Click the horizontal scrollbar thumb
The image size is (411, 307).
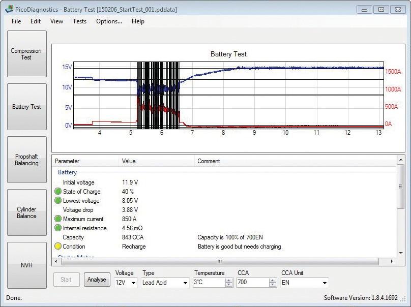(220, 261)
